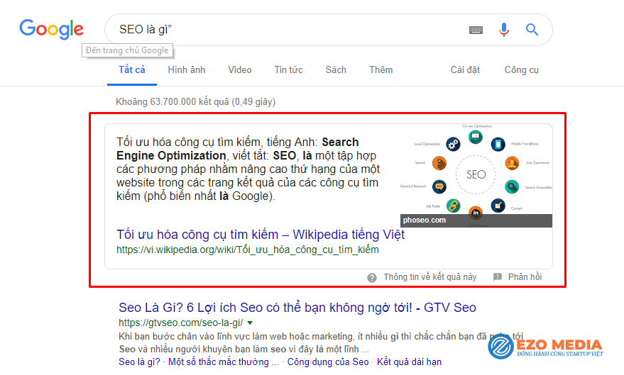Image resolution: width=624 pixels, height=375 pixels.
Task: Open the on-screen keyboard input tool
Action: 476,30
